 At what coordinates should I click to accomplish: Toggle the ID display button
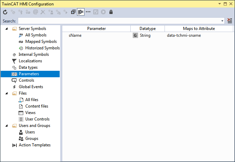click(x=81, y=12)
